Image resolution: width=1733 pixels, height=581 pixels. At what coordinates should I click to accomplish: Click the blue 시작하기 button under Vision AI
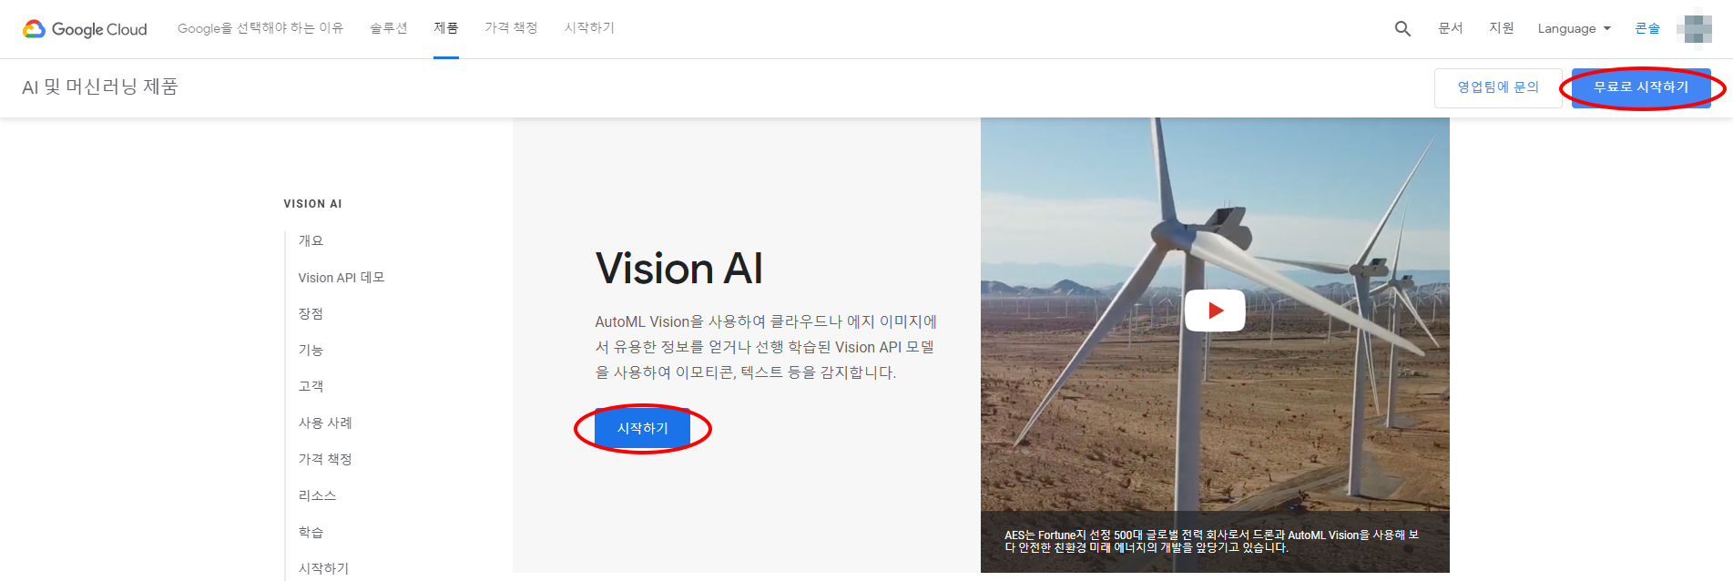coord(642,428)
